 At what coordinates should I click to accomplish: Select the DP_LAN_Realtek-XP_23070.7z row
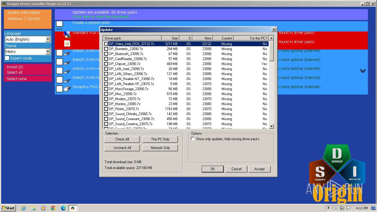click(x=186, y=84)
